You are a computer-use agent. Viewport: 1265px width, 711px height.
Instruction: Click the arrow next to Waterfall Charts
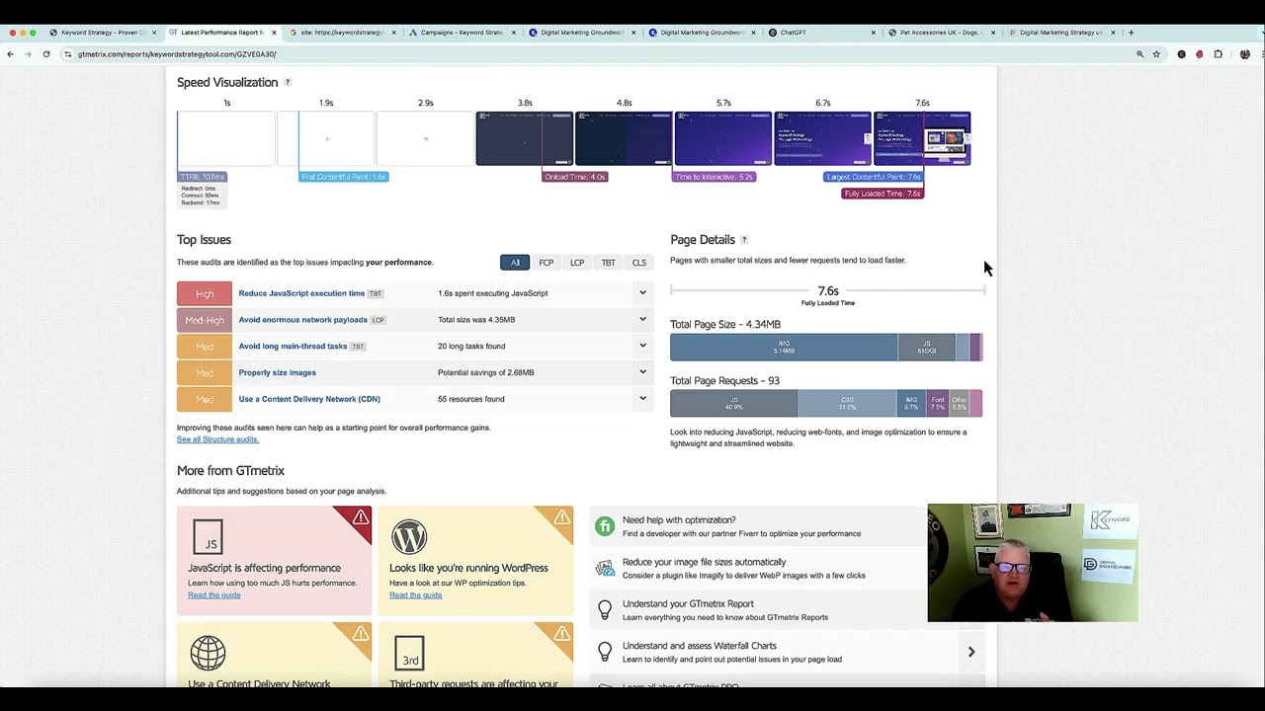pos(971,652)
